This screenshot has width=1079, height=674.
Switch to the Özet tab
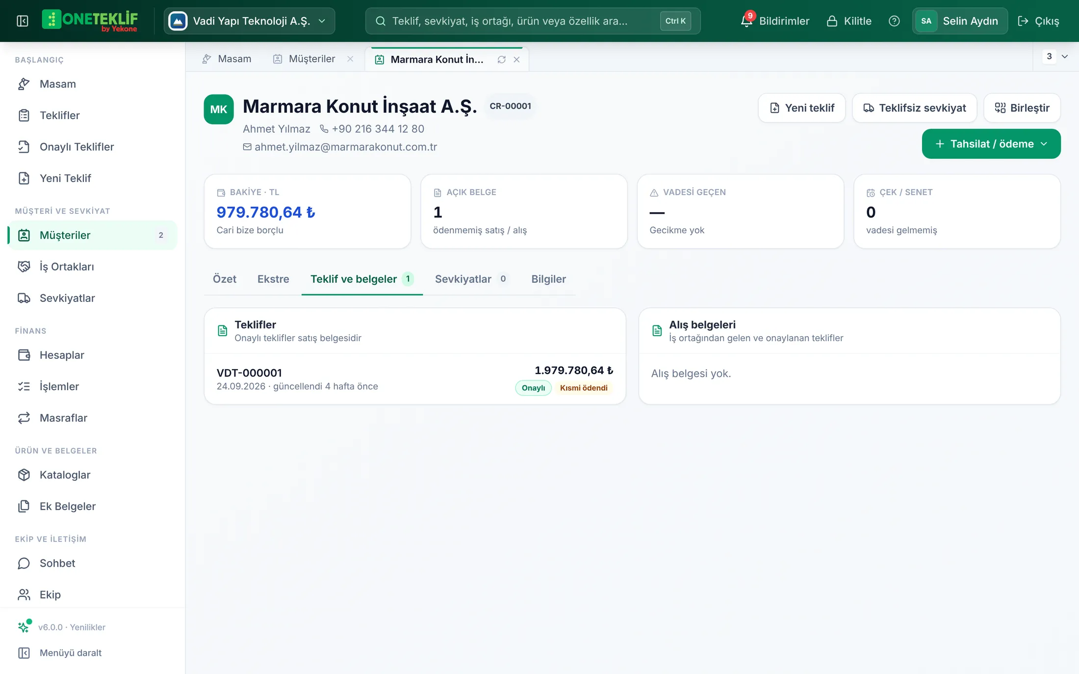coord(224,279)
